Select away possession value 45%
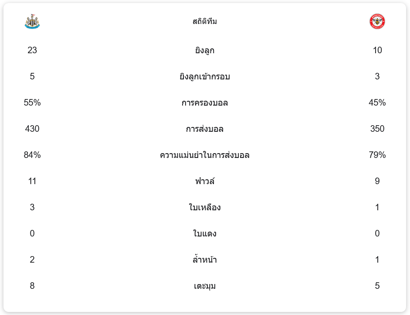This screenshot has width=410, height=315. pos(377,103)
